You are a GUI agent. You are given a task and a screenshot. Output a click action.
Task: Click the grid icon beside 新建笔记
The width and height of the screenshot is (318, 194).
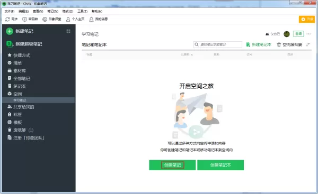68,31
